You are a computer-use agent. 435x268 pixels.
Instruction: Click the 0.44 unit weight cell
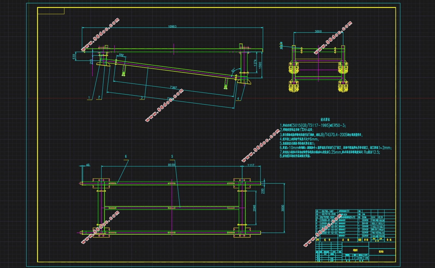[373, 217]
